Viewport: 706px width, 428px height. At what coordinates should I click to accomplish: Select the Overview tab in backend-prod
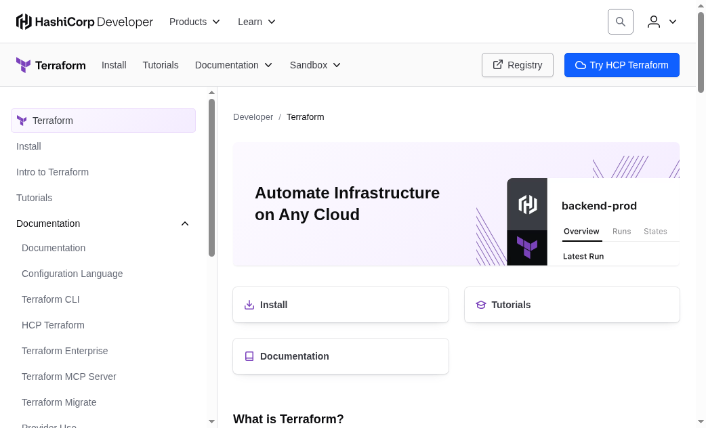click(581, 232)
